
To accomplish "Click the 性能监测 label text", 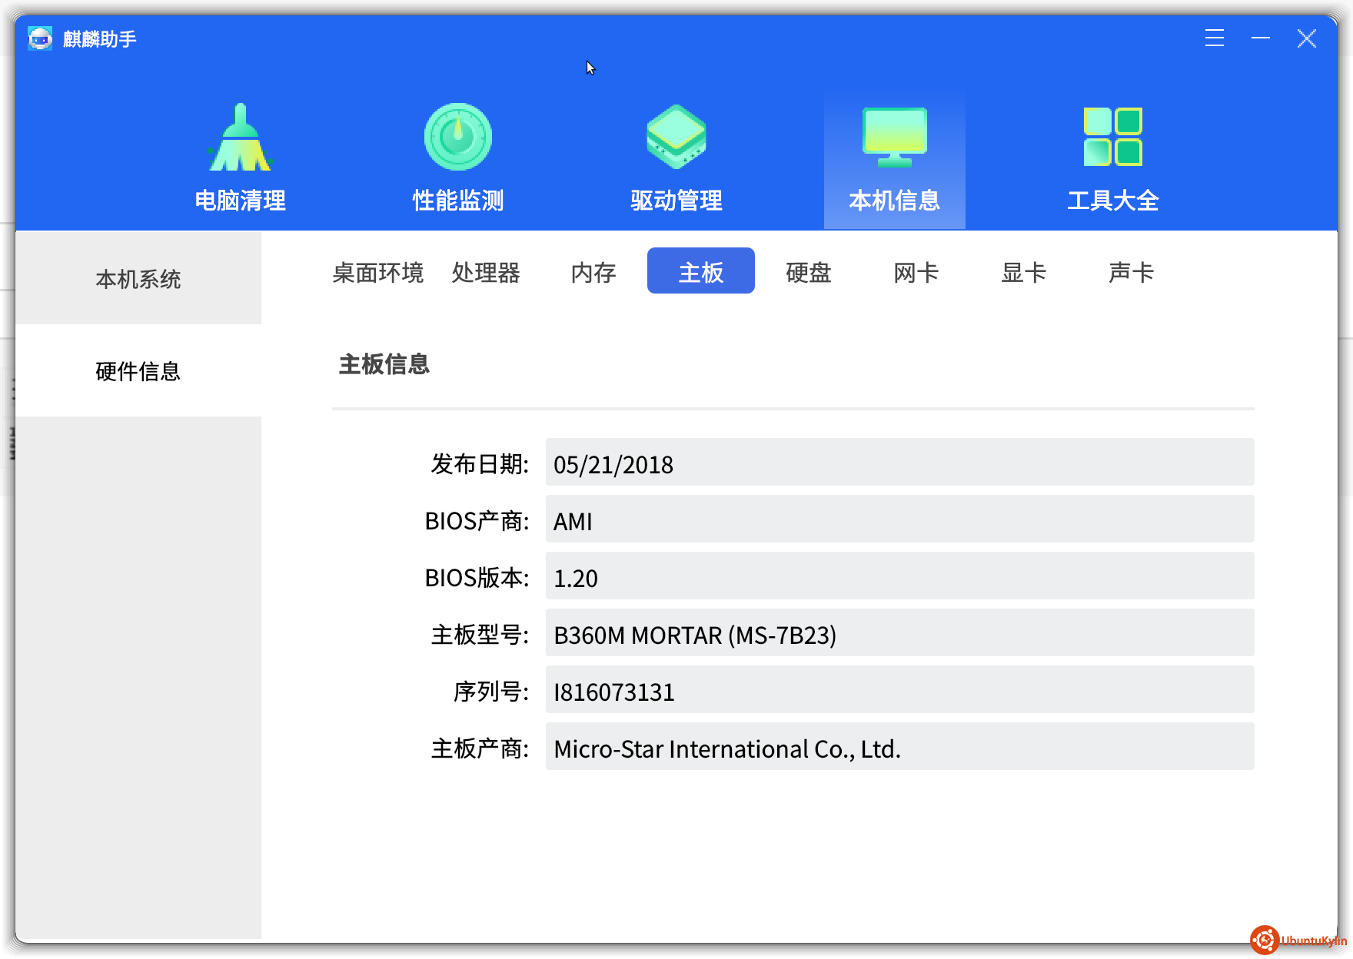I will (x=458, y=201).
